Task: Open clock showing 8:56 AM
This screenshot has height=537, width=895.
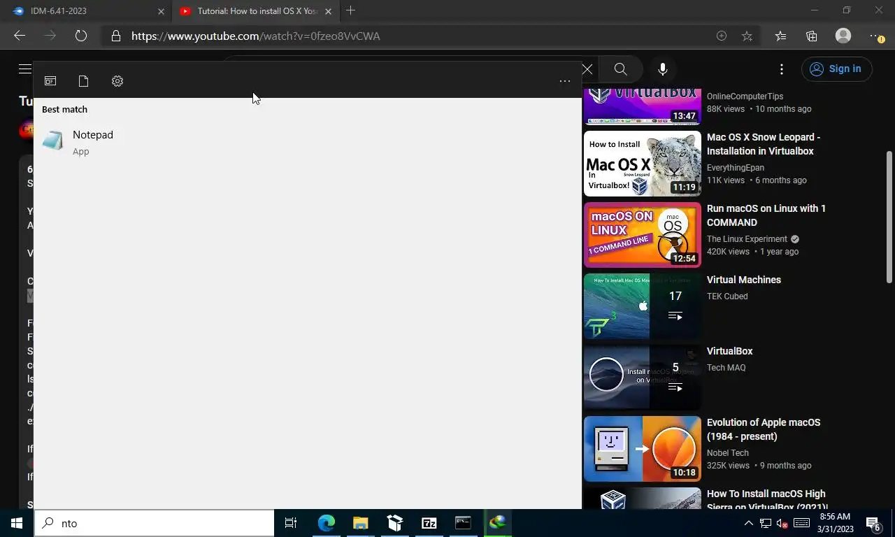Action: tap(835, 523)
